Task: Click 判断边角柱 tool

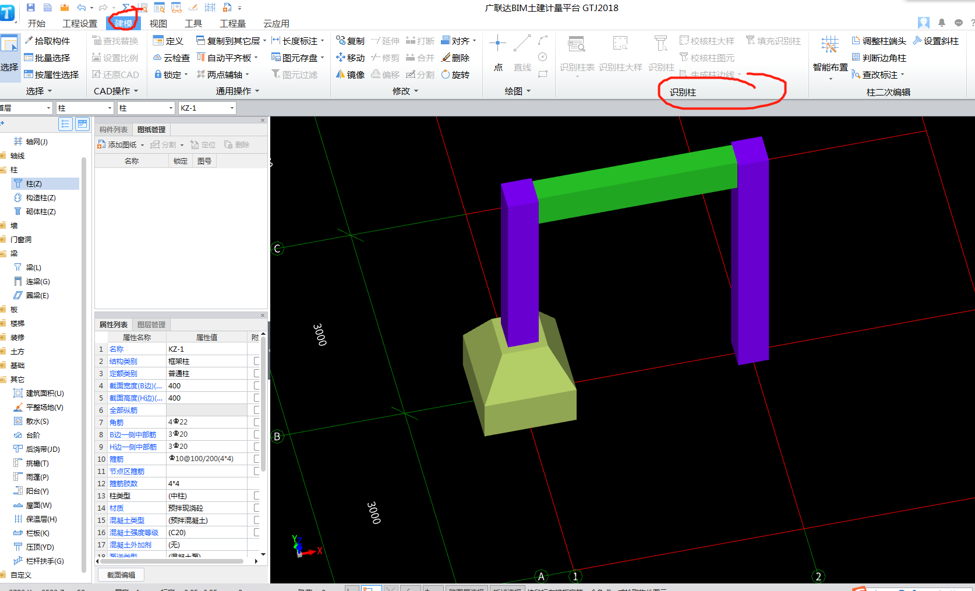Action: pos(879,58)
